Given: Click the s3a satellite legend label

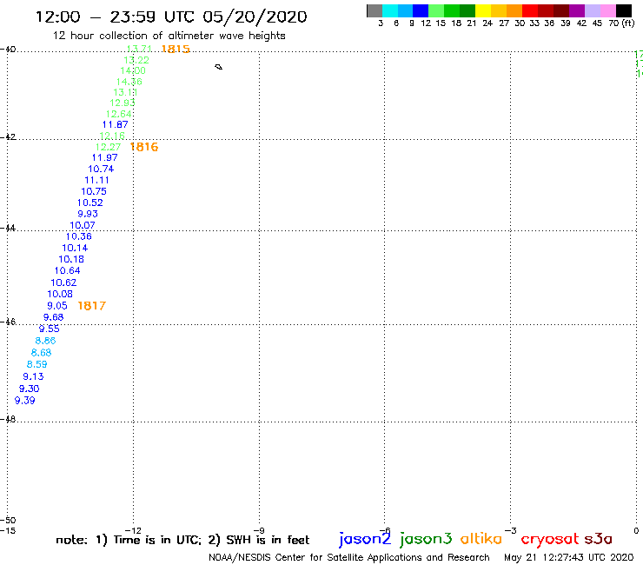Looking at the screenshot, I should 599,539.
